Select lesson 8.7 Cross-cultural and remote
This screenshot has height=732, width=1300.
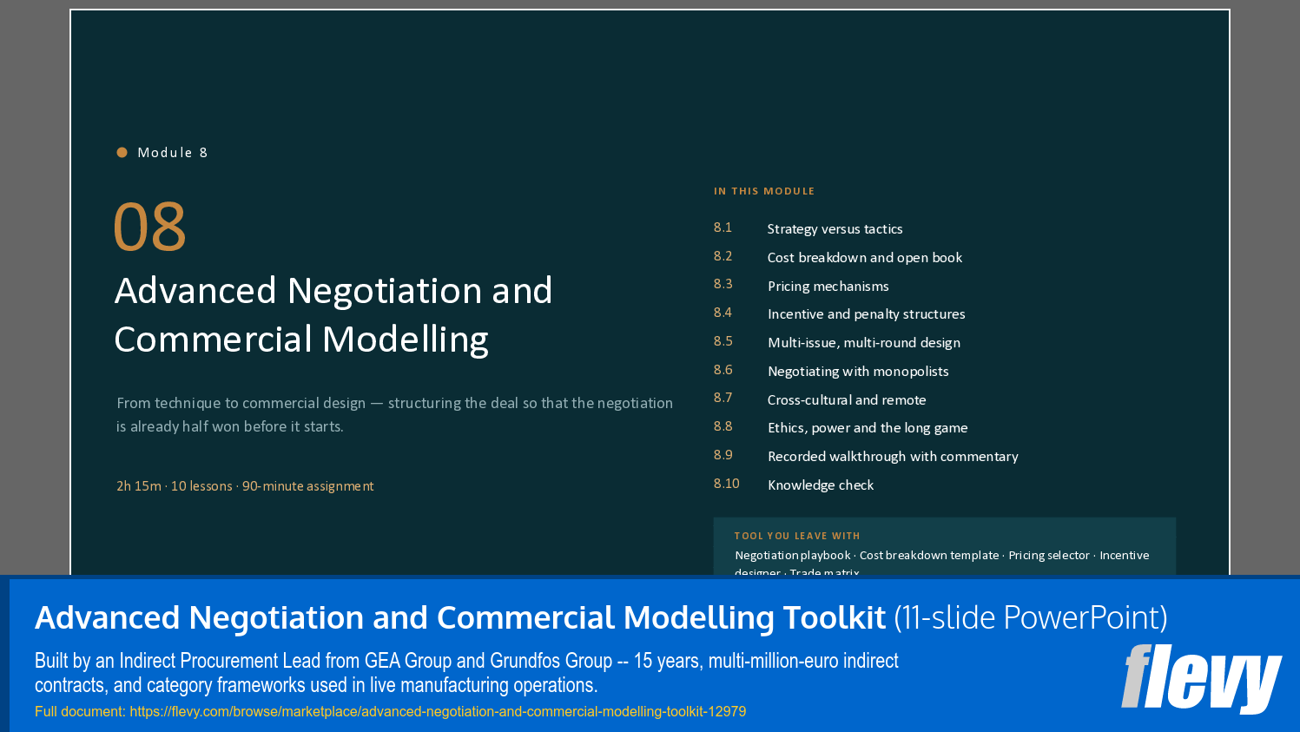point(820,400)
